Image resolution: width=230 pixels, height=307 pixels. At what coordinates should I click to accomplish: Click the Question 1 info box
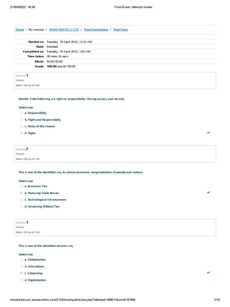click(115, 80)
